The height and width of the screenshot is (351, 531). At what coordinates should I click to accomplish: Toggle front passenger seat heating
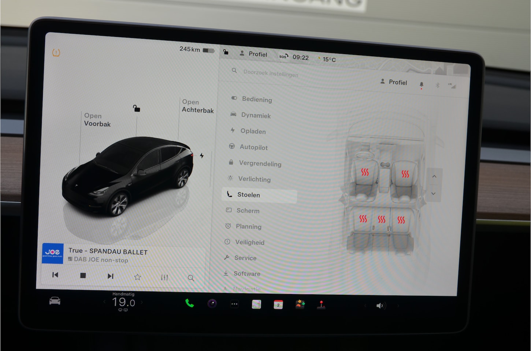click(x=405, y=174)
